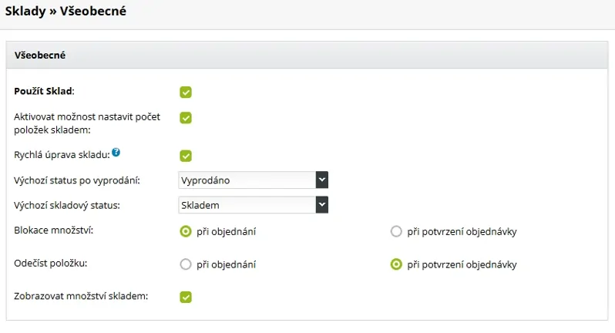
Task: Toggle Zobrazovat množství skladem checkbox
Action: click(x=186, y=297)
